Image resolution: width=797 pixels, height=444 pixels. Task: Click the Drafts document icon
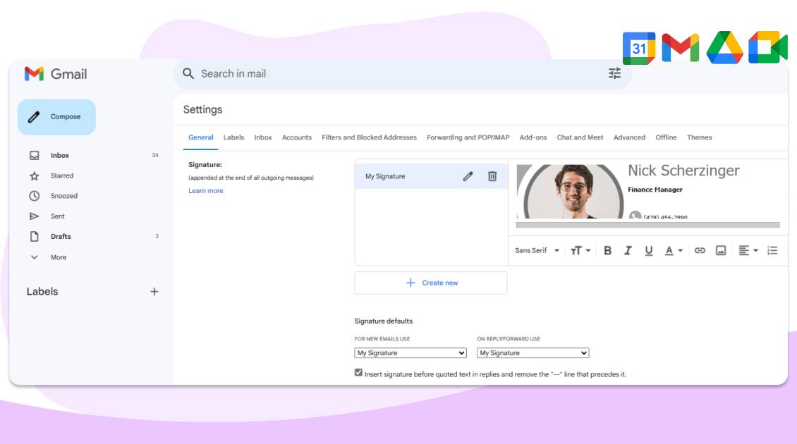[x=34, y=237]
